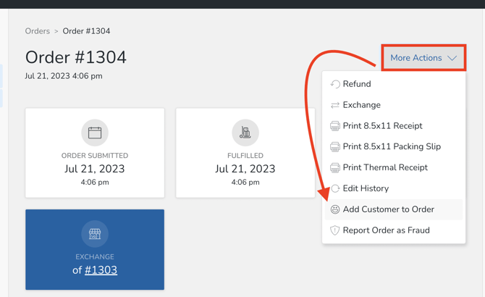Click printer icon beside Packing Slip
Viewport: 485px width, 297px height.
point(335,147)
